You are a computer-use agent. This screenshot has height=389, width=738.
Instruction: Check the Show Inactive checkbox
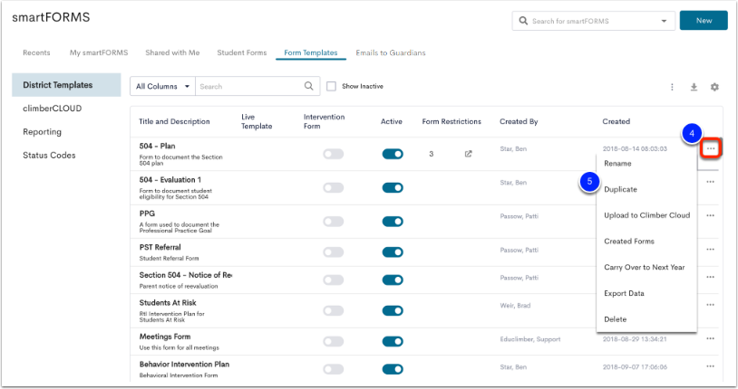coord(331,86)
